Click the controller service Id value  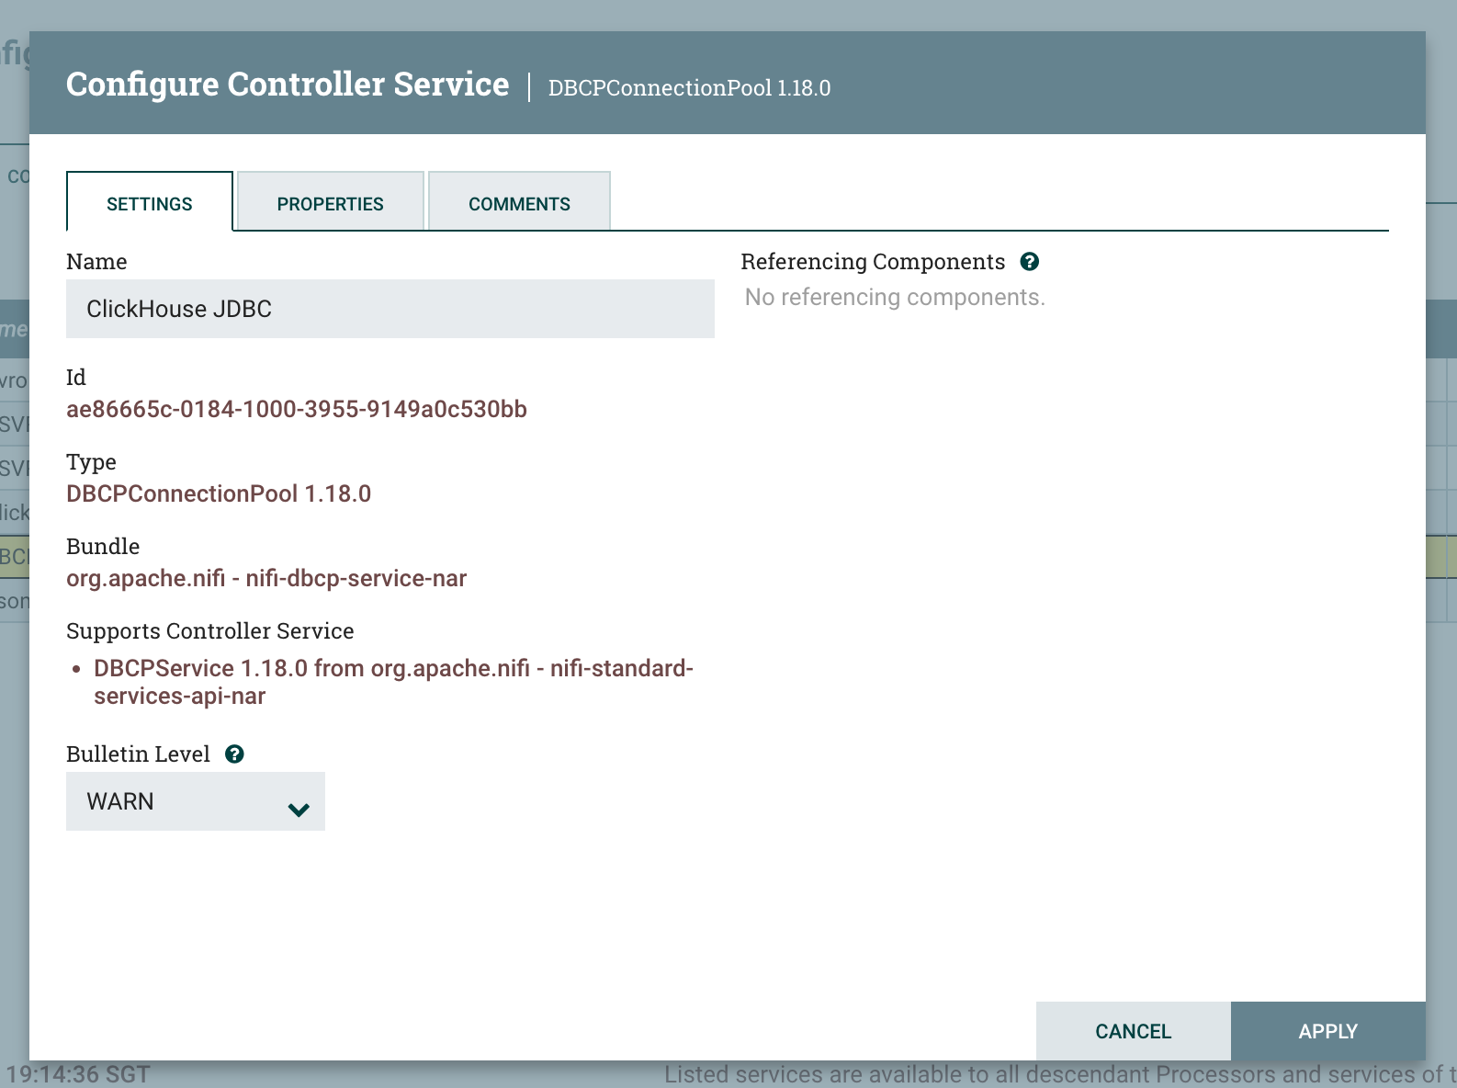pos(297,409)
